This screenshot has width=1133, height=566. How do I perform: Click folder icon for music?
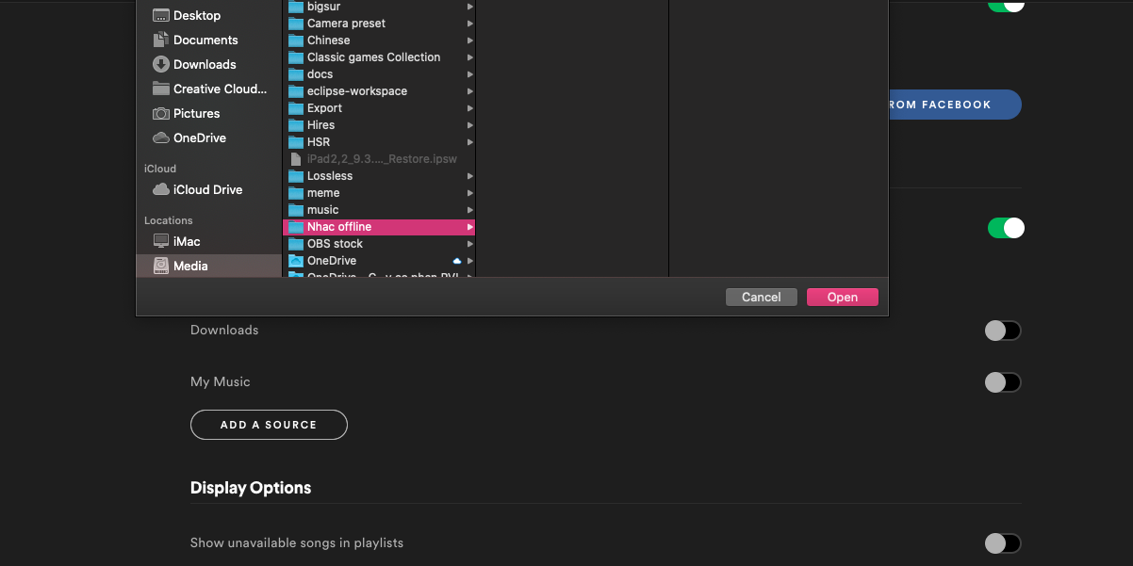tap(296, 210)
